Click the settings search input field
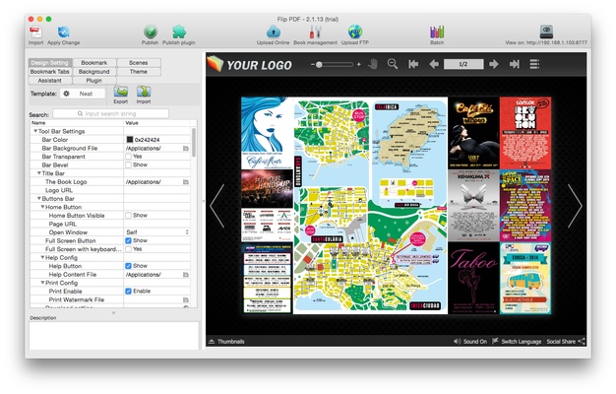 pos(111,113)
